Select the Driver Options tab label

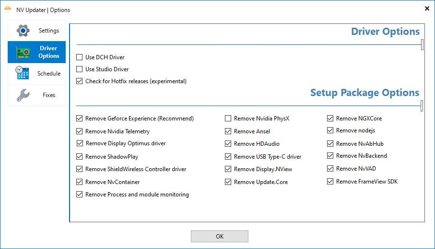pyautogui.click(x=49, y=52)
